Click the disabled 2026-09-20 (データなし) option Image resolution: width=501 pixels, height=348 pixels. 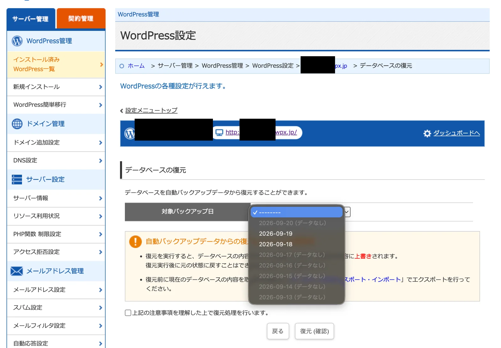point(296,223)
